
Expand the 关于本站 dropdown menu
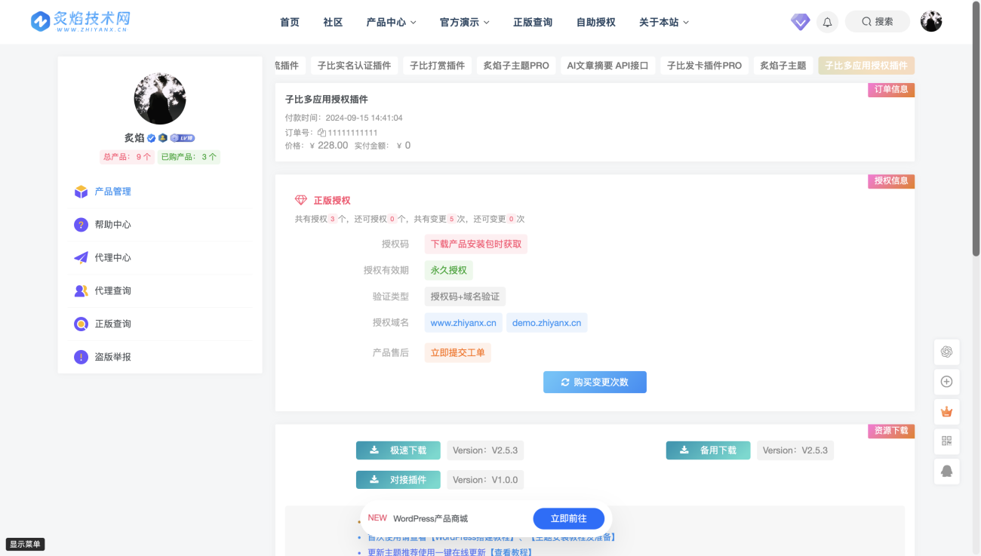point(663,23)
